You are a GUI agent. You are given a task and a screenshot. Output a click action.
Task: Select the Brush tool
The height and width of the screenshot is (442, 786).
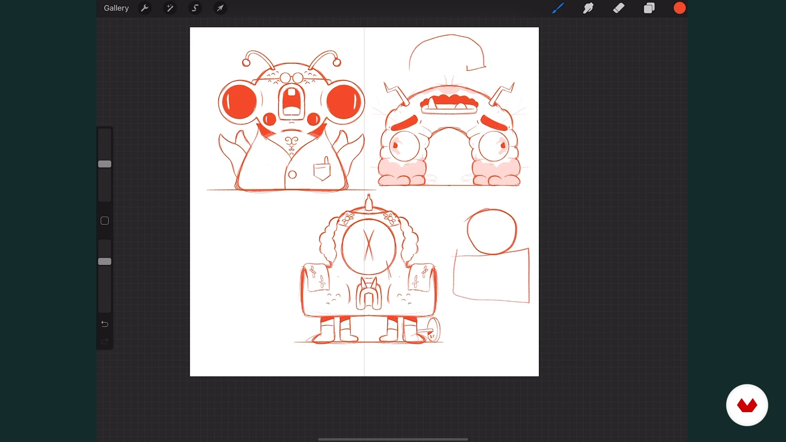[558, 8]
